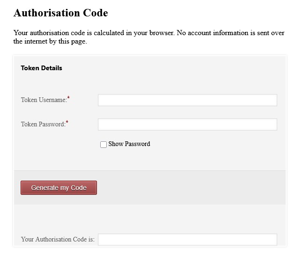Viewport: 296px width, 256px height.
Task: Click the red asterisk beside Token Username
Action: point(68,99)
